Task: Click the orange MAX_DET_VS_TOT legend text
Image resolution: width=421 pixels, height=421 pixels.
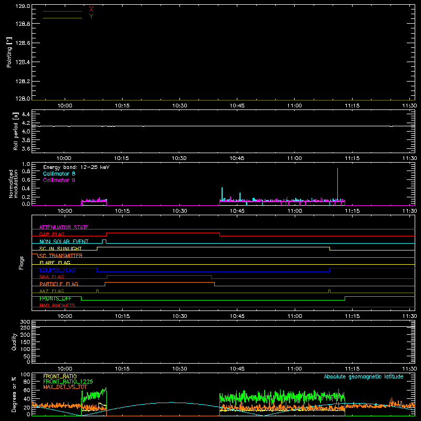Action: (x=65, y=387)
